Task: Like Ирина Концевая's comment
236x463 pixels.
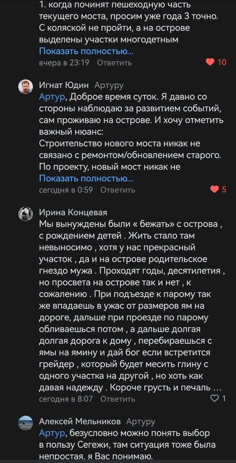Action: click(214, 398)
